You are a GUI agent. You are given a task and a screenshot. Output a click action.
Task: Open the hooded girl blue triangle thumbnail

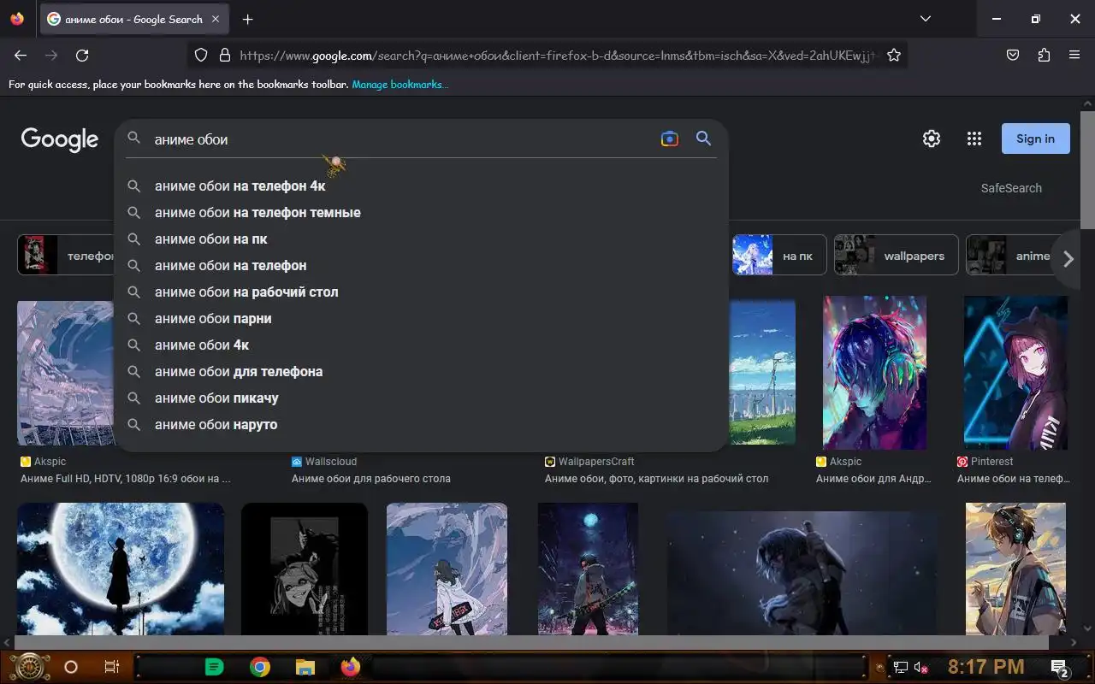pyautogui.click(x=1015, y=372)
